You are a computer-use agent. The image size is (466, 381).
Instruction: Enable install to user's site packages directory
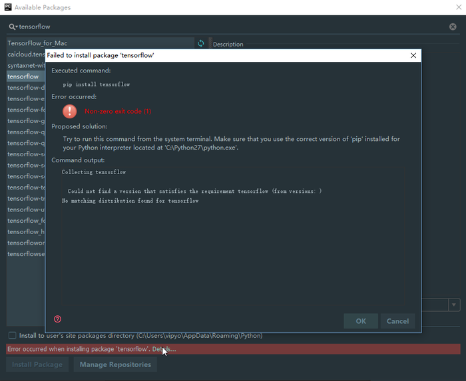(x=12, y=336)
